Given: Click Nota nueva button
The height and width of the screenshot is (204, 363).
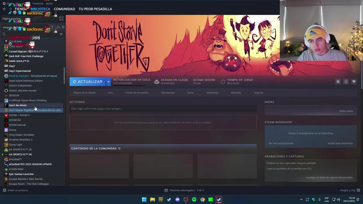Looking at the screenshot, I should click(346, 111).
